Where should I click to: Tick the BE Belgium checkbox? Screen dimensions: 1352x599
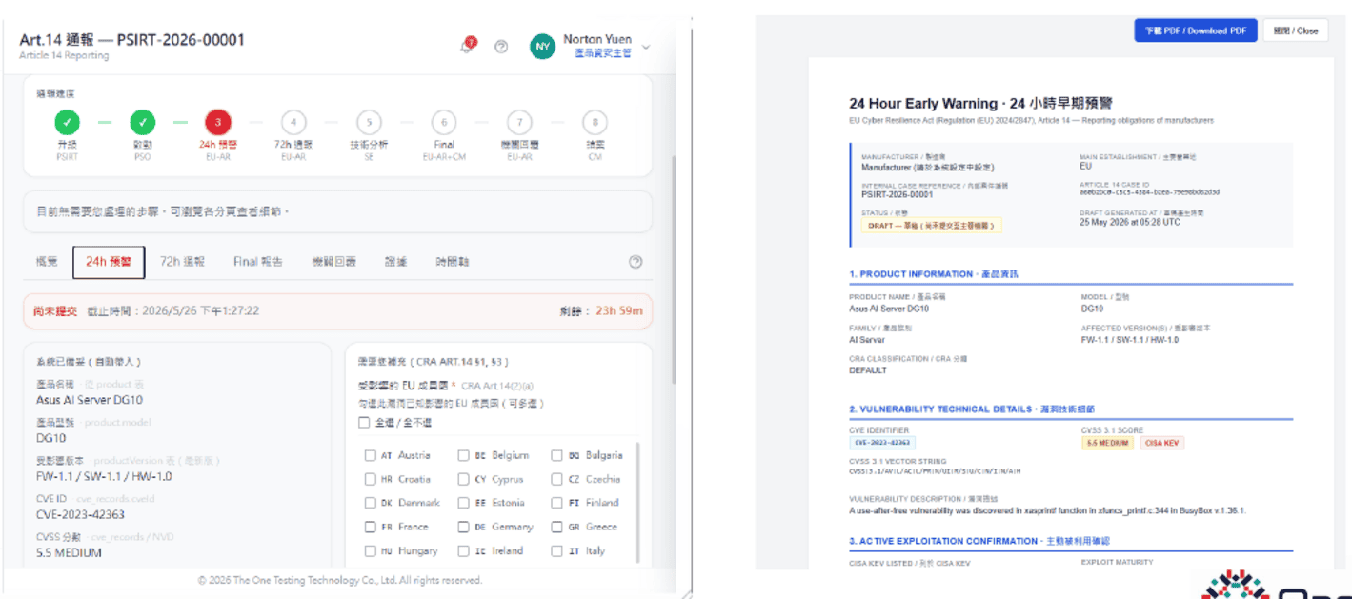tap(463, 455)
